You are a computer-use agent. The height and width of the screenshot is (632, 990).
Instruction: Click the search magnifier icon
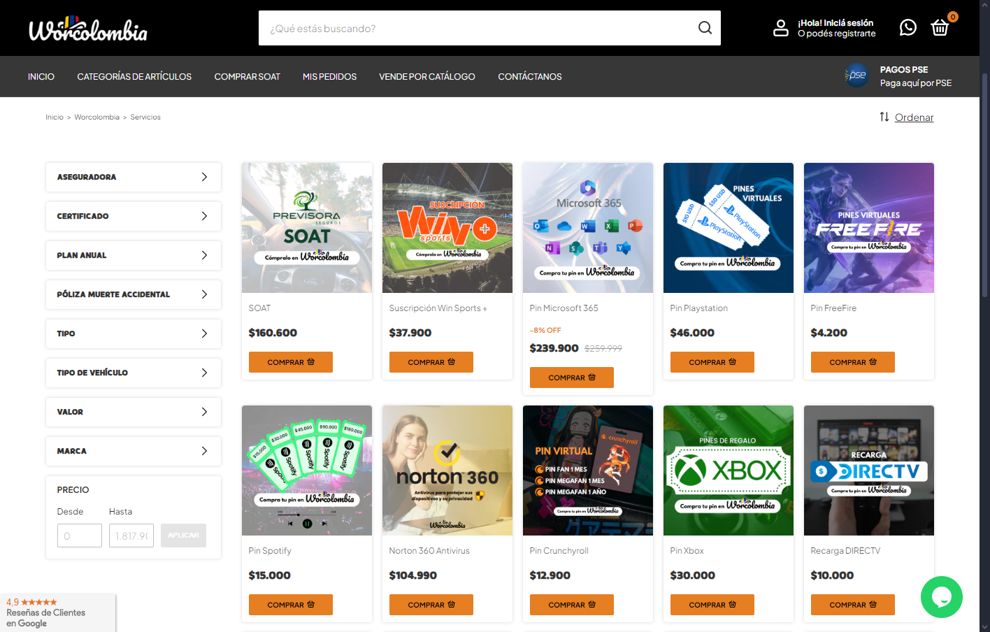pyautogui.click(x=705, y=28)
